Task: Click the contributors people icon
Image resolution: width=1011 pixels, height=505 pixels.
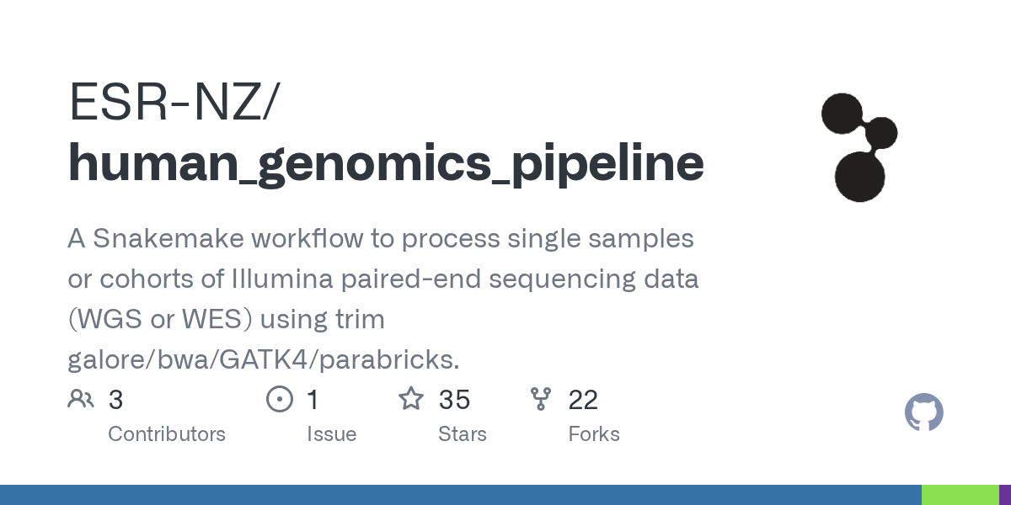Action: coord(81,399)
